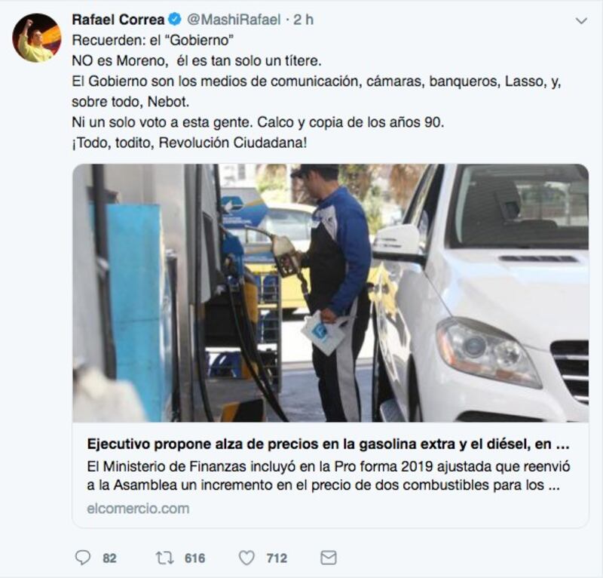Click the reply speech bubble icon
The height and width of the screenshot is (578, 603).
[x=83, y=558]
